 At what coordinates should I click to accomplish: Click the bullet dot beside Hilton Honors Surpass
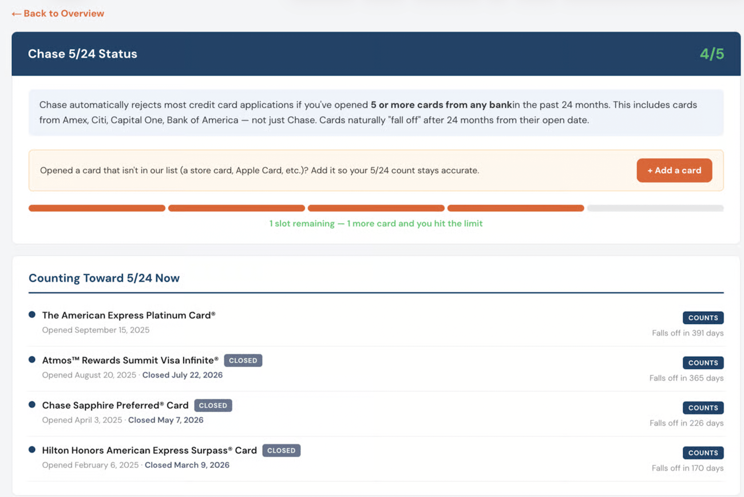click(x=32, y=450)
